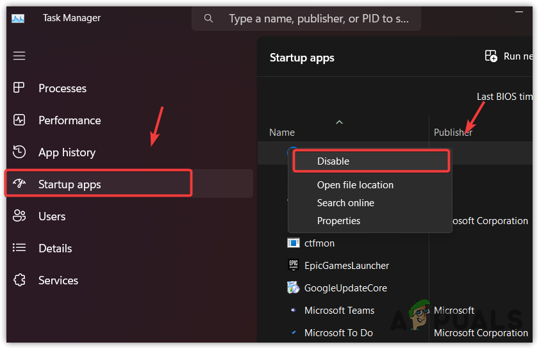
Task: Select the ctfmon startup entry
Action: [319, 243]
